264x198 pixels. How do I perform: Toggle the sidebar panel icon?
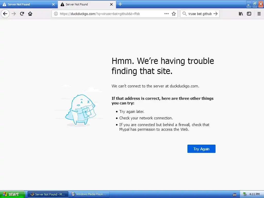pyautogui.click(x=249, y=14)
